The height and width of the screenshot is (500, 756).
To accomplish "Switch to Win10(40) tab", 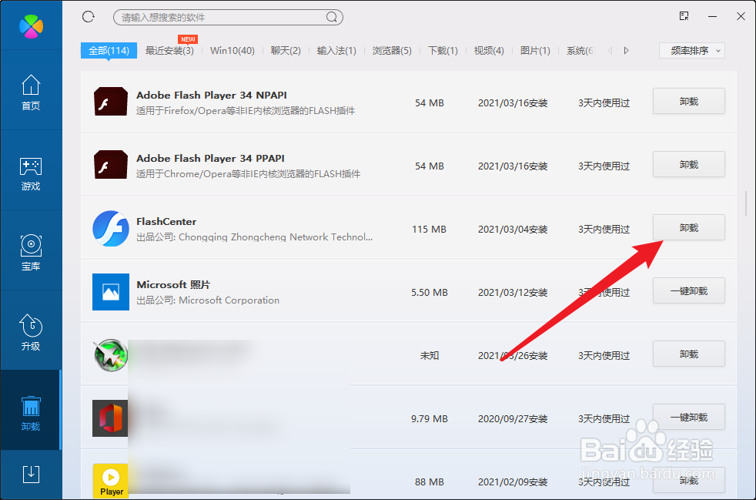I will (x=232, y=51).
